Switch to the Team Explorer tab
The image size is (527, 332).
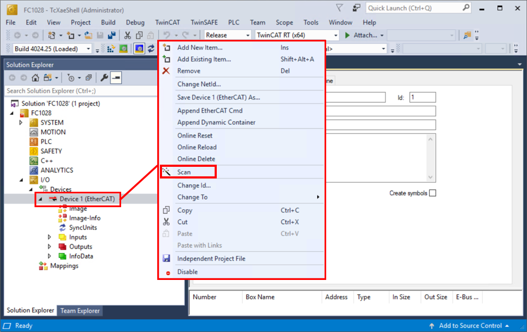pos(80,311)
